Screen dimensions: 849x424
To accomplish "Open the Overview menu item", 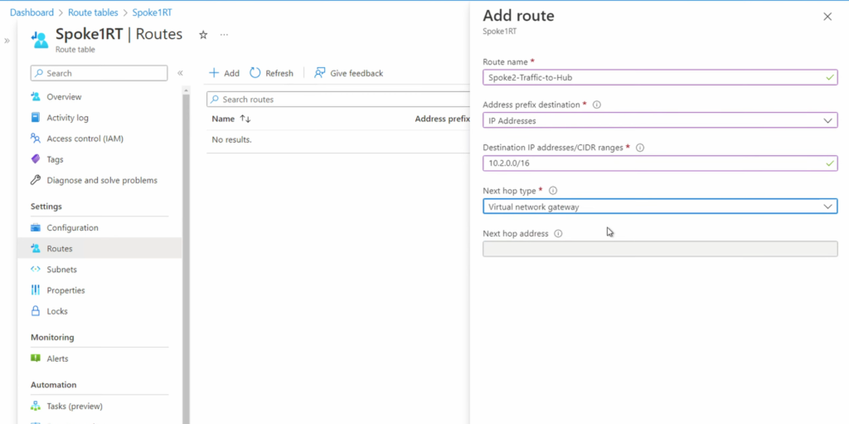I will (x=64, y=96).
